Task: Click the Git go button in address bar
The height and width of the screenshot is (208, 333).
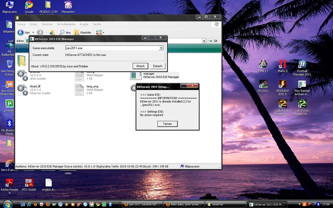Action: pos(213,41)
